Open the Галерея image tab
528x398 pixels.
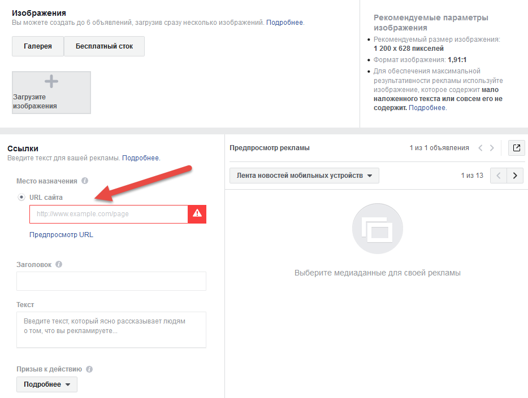coord(38,46)
